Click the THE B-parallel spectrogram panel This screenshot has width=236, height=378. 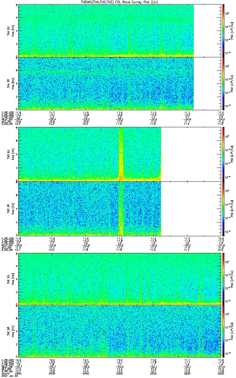pos(119,332)
